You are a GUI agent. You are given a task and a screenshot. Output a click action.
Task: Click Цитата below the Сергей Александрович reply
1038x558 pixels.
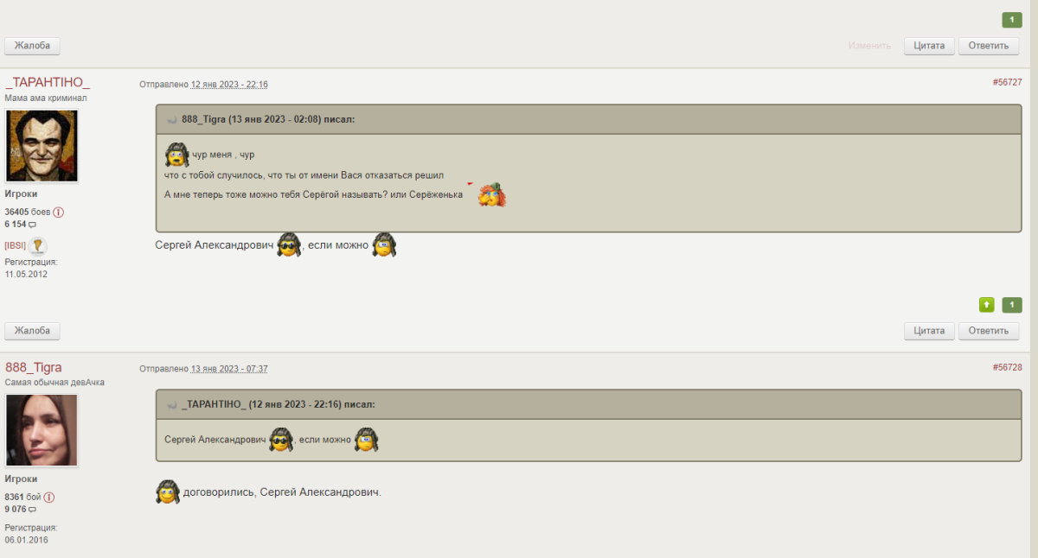point(930,331)
